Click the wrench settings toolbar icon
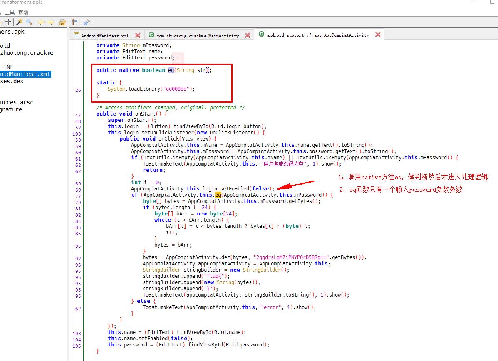This screenshot has width=498, height=361. (87, 22)
